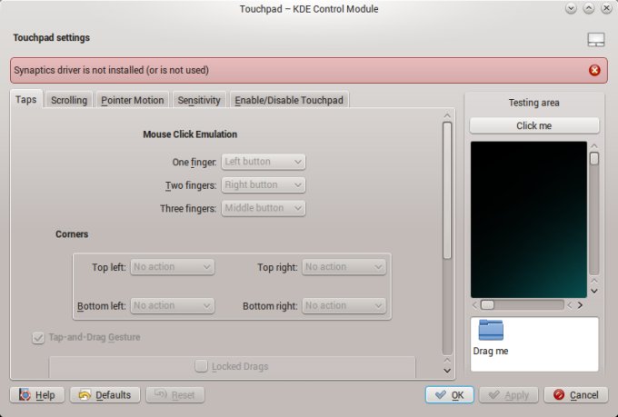The height and width of the screenshot is (417, 618).
Task: Open the Three fingers dropdown
Action: point(264,208)
